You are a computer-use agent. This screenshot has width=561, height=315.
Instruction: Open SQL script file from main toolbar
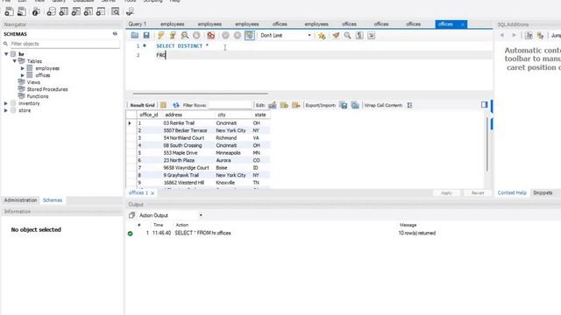tap(22, 11)
